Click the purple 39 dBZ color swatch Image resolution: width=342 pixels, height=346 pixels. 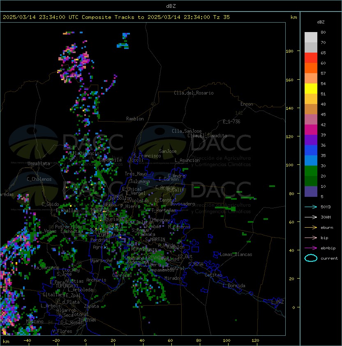[311, 140]
